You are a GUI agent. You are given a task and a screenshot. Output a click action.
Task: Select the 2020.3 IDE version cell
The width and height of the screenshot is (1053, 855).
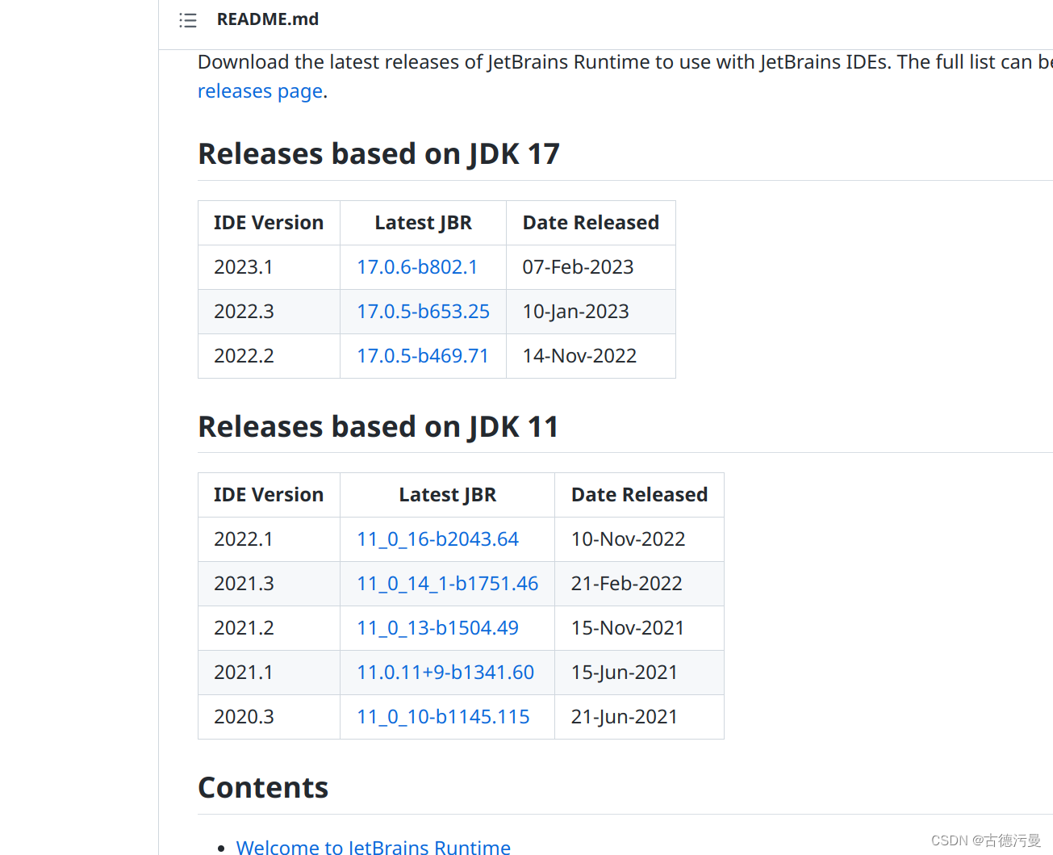[269, 717]
